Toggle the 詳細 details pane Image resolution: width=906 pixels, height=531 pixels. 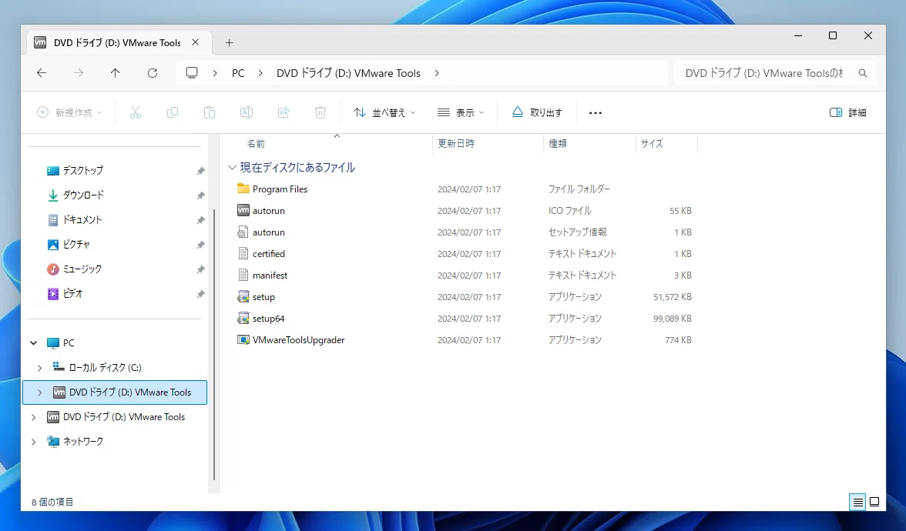847,112
